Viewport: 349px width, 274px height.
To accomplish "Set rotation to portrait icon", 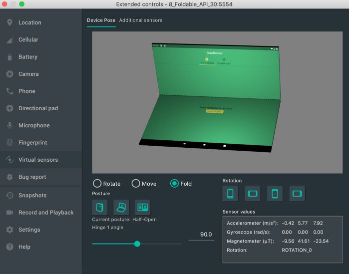I will pyautogui.click(x=230, y=194).
